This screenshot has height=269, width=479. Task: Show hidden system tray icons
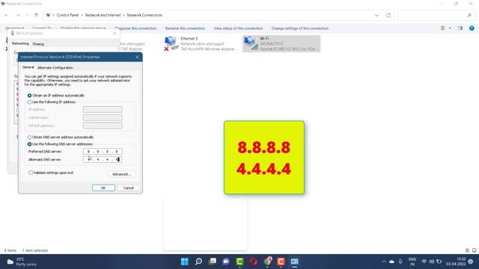click(x=384, y=262)
